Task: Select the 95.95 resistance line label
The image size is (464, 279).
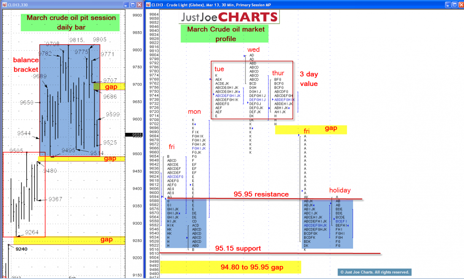Action: 261,194
